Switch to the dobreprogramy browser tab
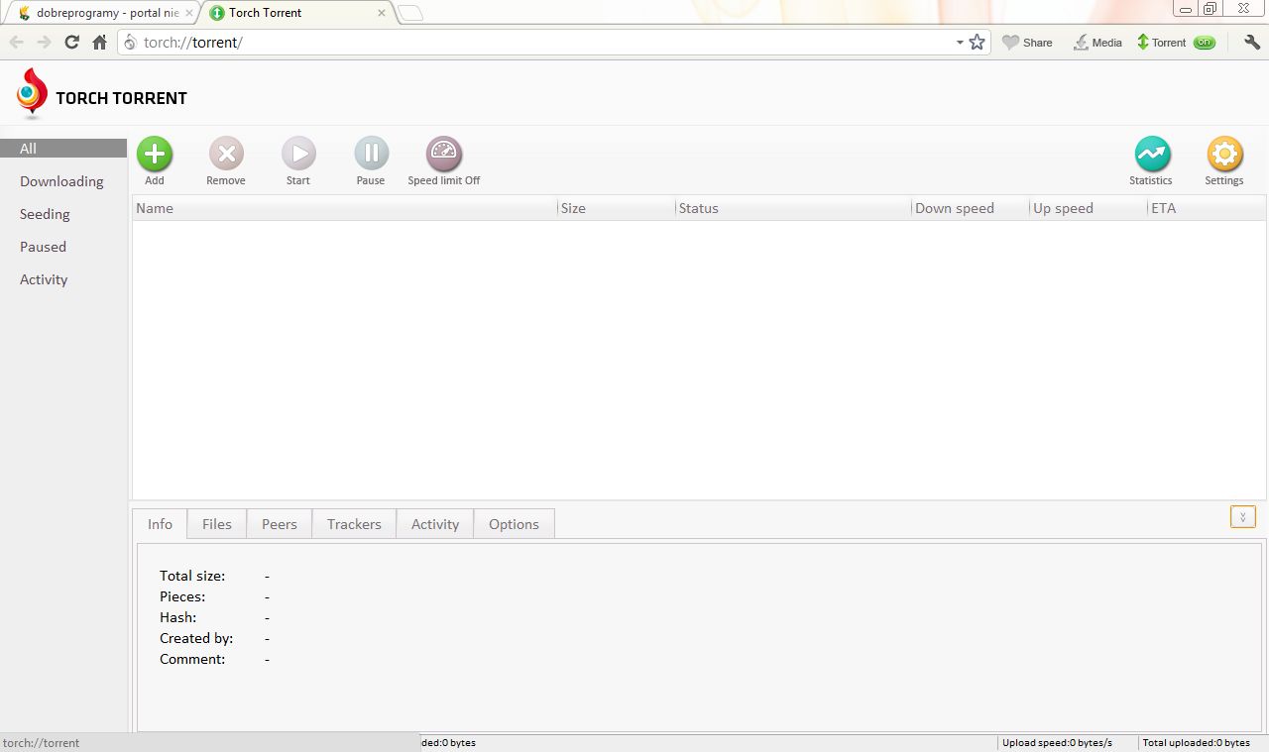Screen dimensions: 1269x752 pyautogui.click(x=102, y=13)
